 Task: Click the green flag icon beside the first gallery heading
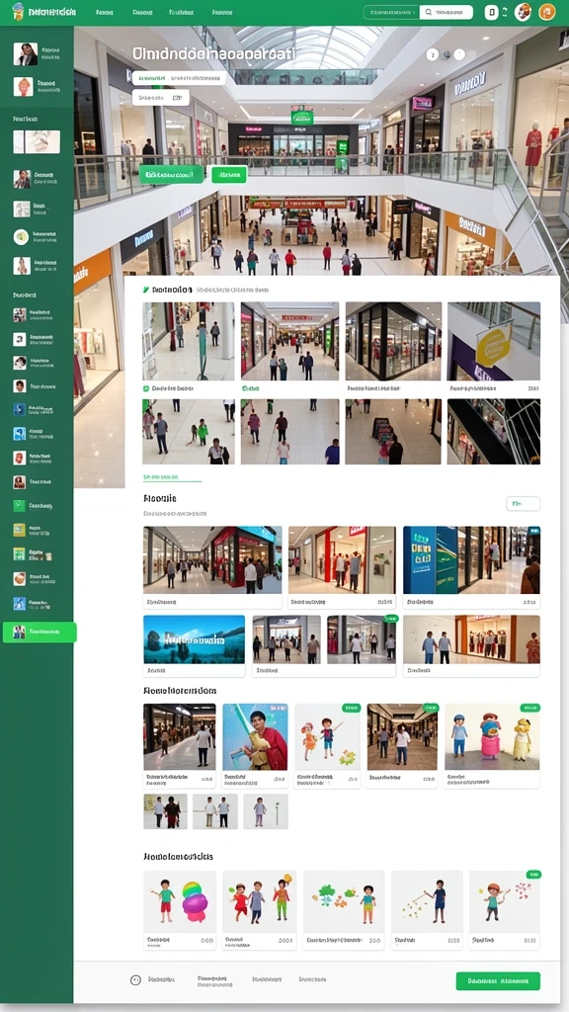click(146, 291)
